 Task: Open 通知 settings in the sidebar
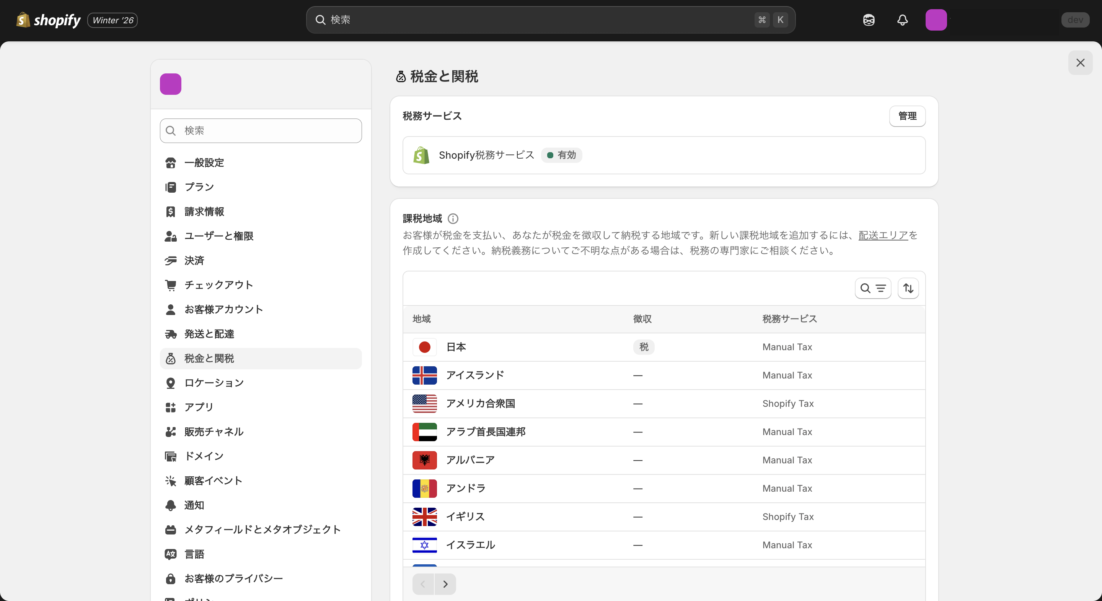(194, 505)
